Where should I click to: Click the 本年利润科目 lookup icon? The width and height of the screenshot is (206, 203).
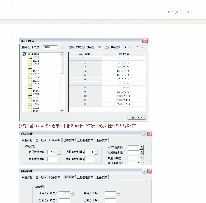[x=141, y=148]
